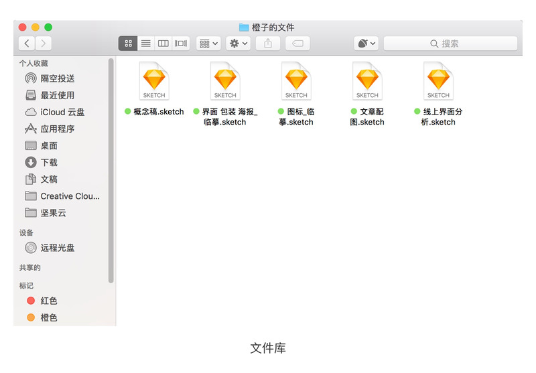
Task: Go back with the left arrow button
Action: click(x=27, y=44)
